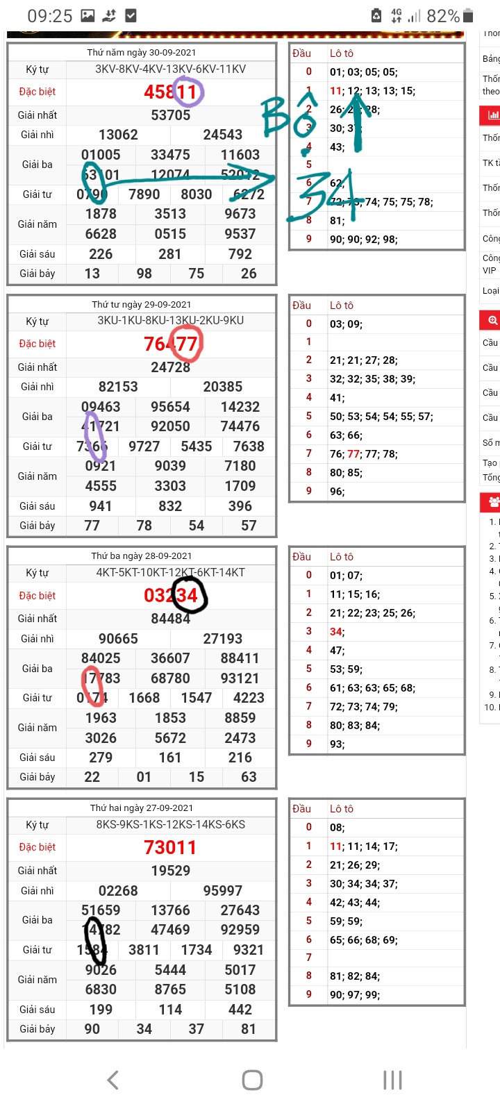The image size is (500, 1111).
Task: Tap fifth prize number 5672
Action: tap(171, 738)
